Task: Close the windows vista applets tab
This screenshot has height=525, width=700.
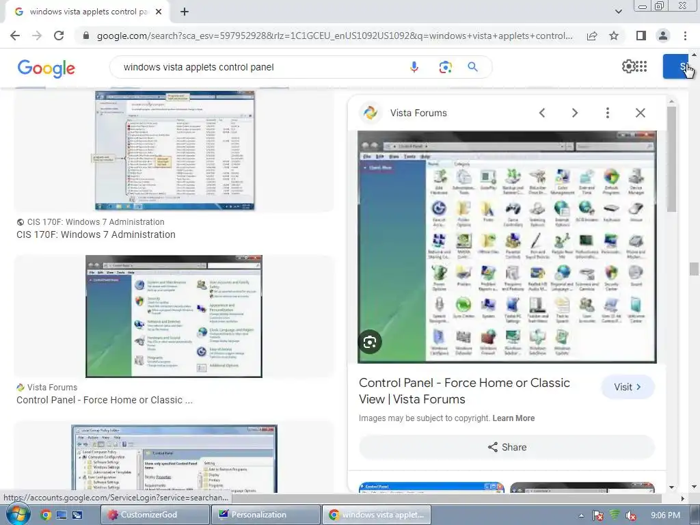Action: click(159, 12)
